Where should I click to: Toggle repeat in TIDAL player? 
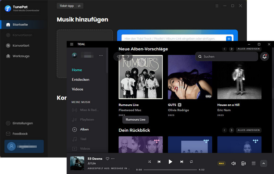(191, 162)
